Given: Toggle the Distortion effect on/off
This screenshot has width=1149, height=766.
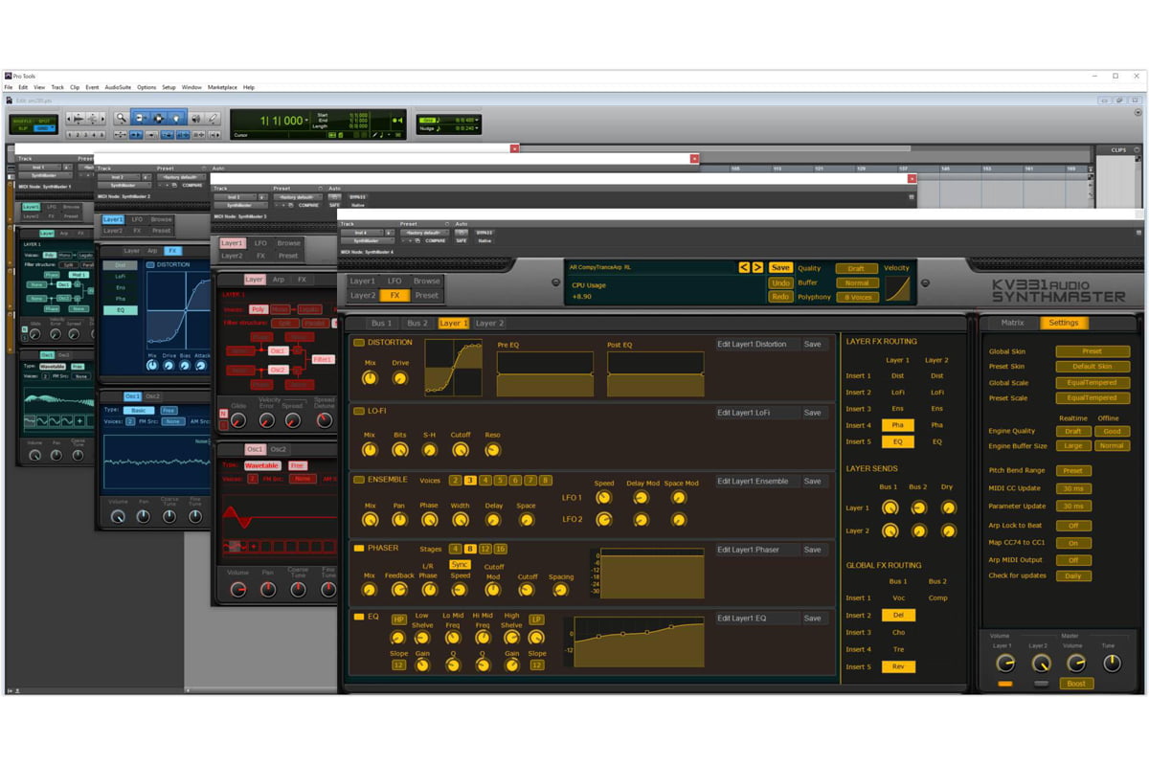Looking at the screenshot, I should pyautogui.click(x=359, y=343).
